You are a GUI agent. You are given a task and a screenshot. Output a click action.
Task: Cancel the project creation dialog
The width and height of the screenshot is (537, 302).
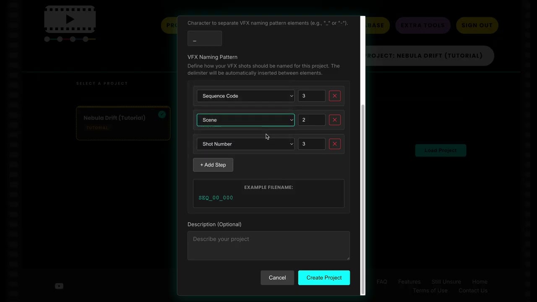coord(277,278)
